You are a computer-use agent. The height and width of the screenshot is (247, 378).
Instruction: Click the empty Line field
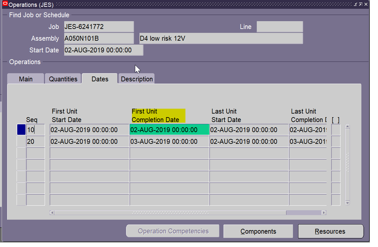pos(279,27)
